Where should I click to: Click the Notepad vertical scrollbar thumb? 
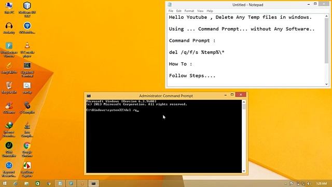click(326, 41)
